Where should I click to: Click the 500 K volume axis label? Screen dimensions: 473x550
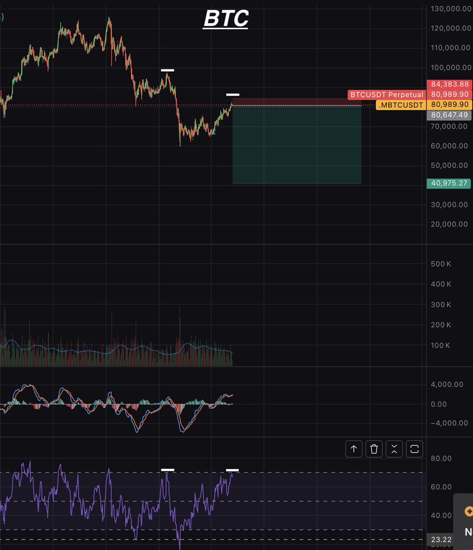point(441,264)
